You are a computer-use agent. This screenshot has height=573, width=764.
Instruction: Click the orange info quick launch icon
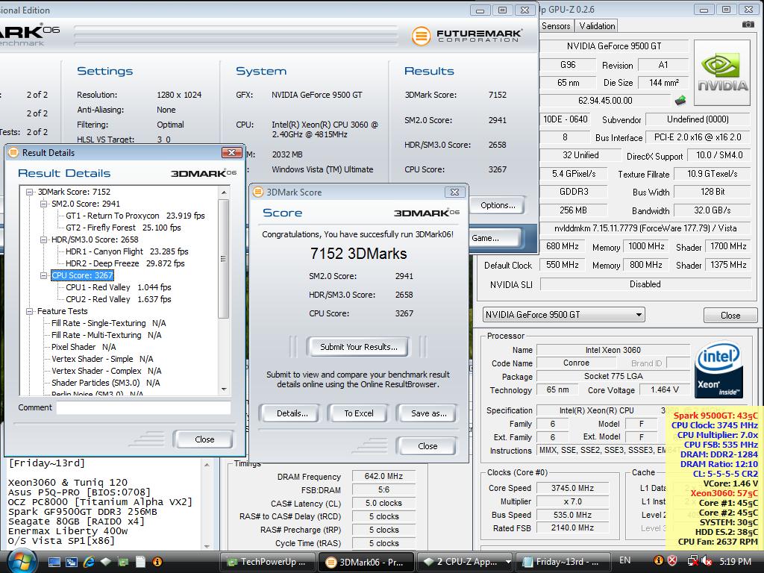(x=157, y=562)
